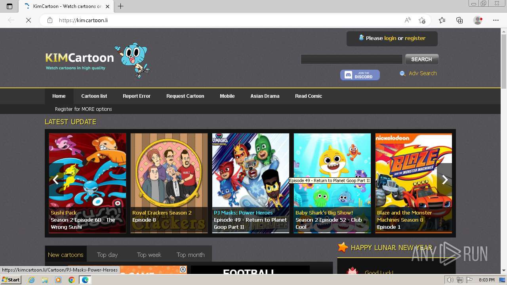Open the browser profile menu

(x=478, y=20)
